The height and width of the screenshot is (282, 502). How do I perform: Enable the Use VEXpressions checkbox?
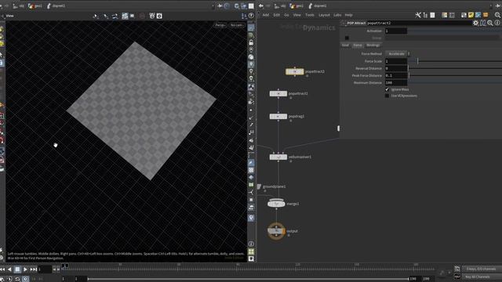[387, 96]
